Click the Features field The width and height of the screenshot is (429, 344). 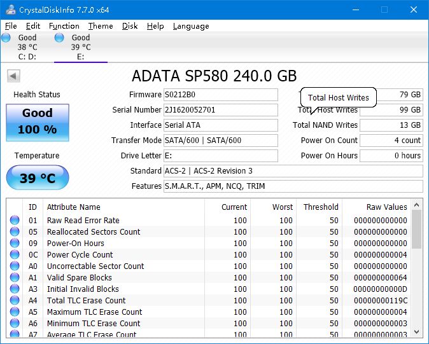(x=293, y=186)
